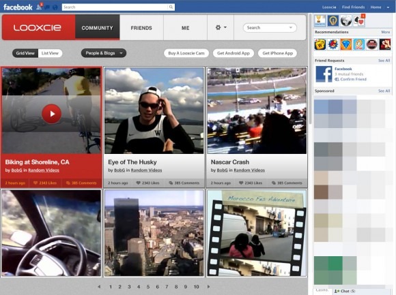Screen dimensions: 396x295
Task: Open the Morocco Fes Adventure thumbnail
Action: 257,233
